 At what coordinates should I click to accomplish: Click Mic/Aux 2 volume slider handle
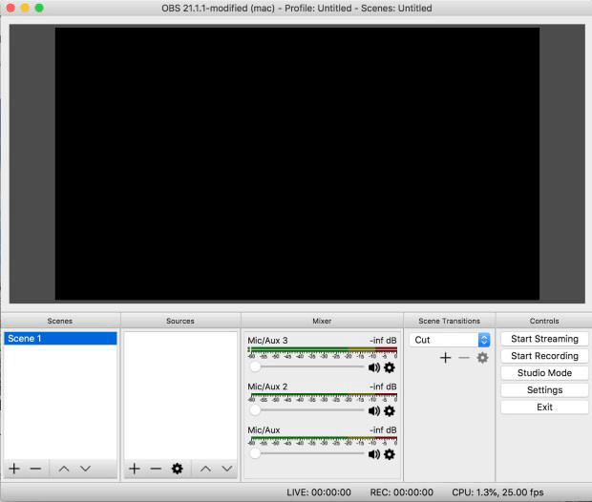pyautogui.click(x=255, y=410)
